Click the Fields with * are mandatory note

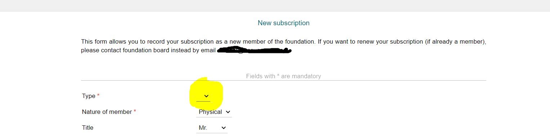coord(283,76)
